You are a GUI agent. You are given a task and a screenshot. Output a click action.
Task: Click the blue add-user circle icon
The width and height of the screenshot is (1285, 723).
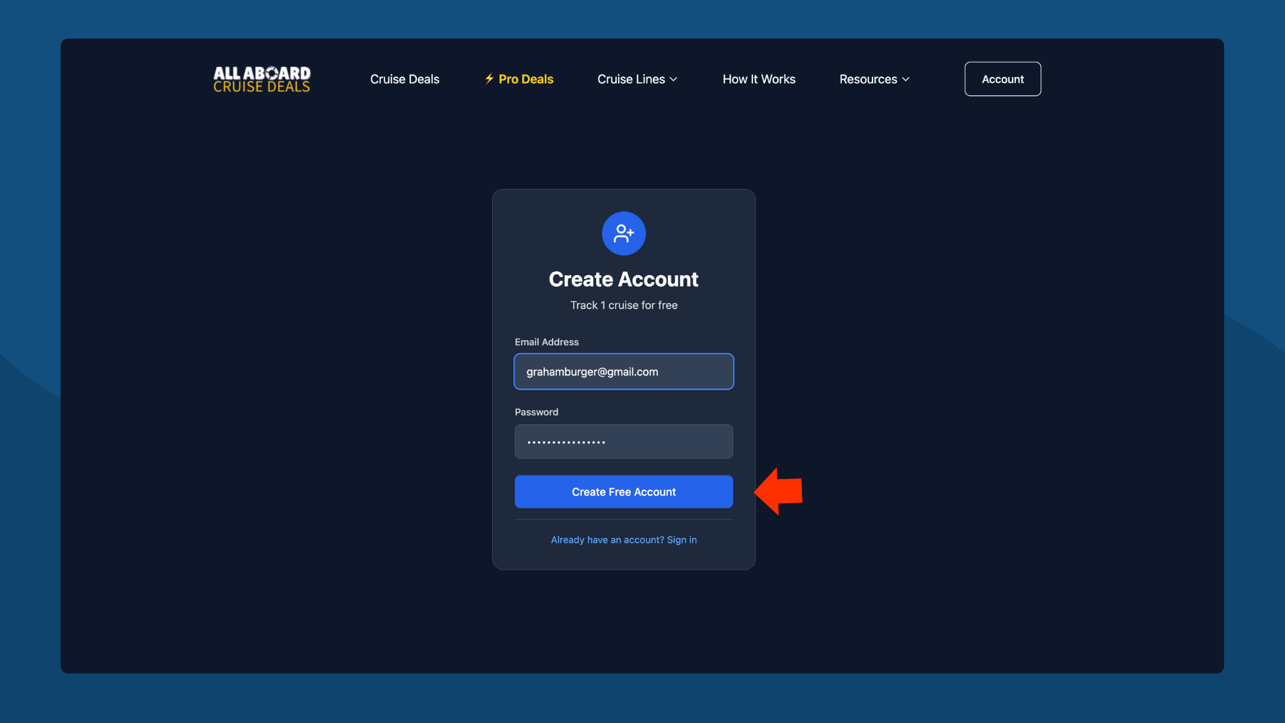pos(623,233)
